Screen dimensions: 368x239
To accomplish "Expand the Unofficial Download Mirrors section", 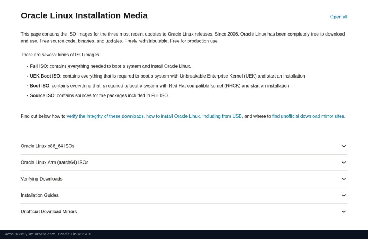I will point(184,212).
